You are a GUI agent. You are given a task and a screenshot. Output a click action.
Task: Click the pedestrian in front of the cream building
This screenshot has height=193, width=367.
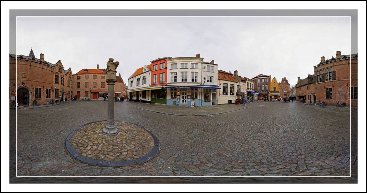245,101
